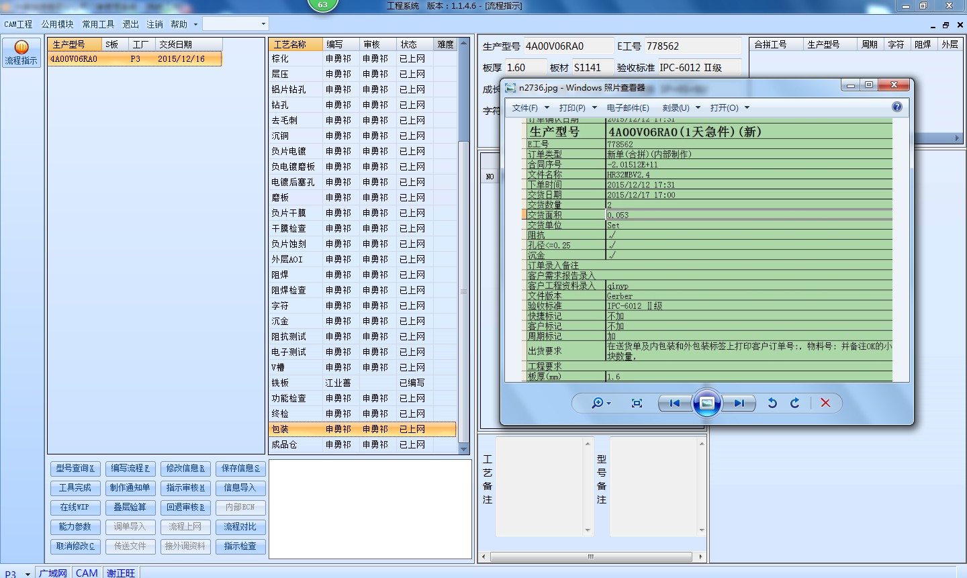Click the 难度 column header
The width and height of the screenshot is (967, 578).
[x=445, y=44]
